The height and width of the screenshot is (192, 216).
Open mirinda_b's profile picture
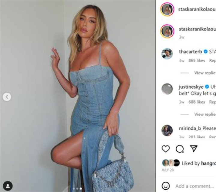(x=167, y=130)
